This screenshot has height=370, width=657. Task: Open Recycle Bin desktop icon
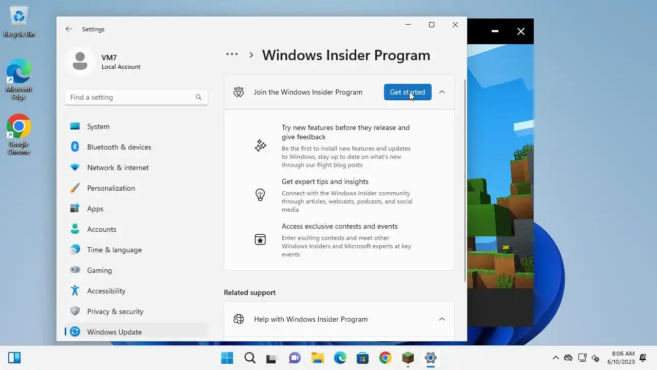click(x=19, y=22)
